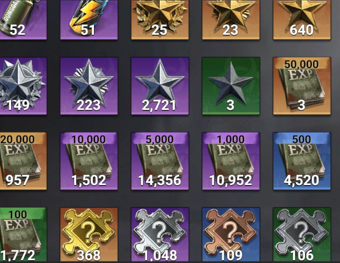Select the silver puzzle piece showing 1,048
Image resolution: width=340 pixels, height=263 pixels.
pos(160,235)
